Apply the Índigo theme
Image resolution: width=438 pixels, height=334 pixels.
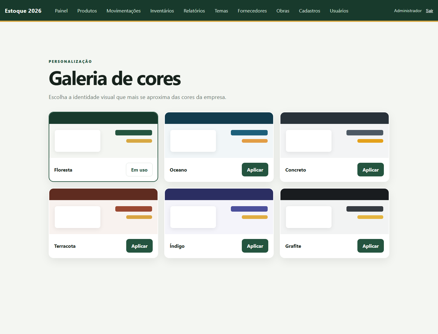(x=255, y=246)
